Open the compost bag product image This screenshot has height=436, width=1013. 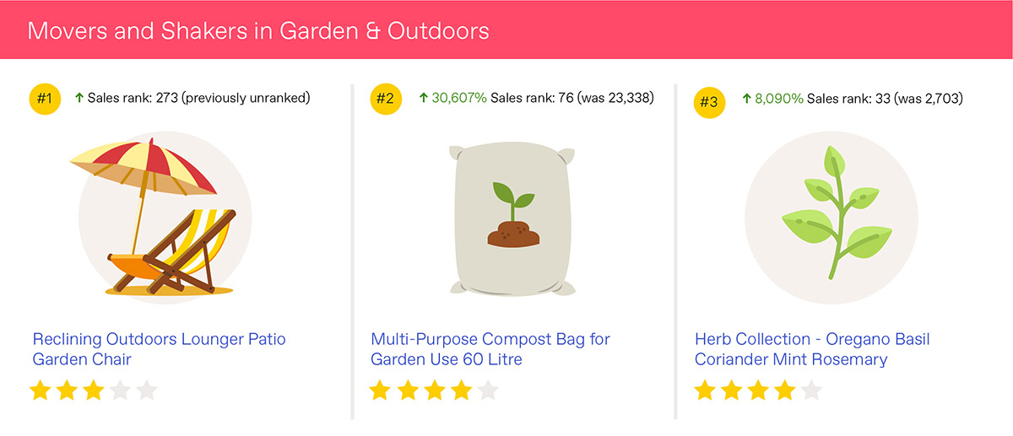coord(513,221)
